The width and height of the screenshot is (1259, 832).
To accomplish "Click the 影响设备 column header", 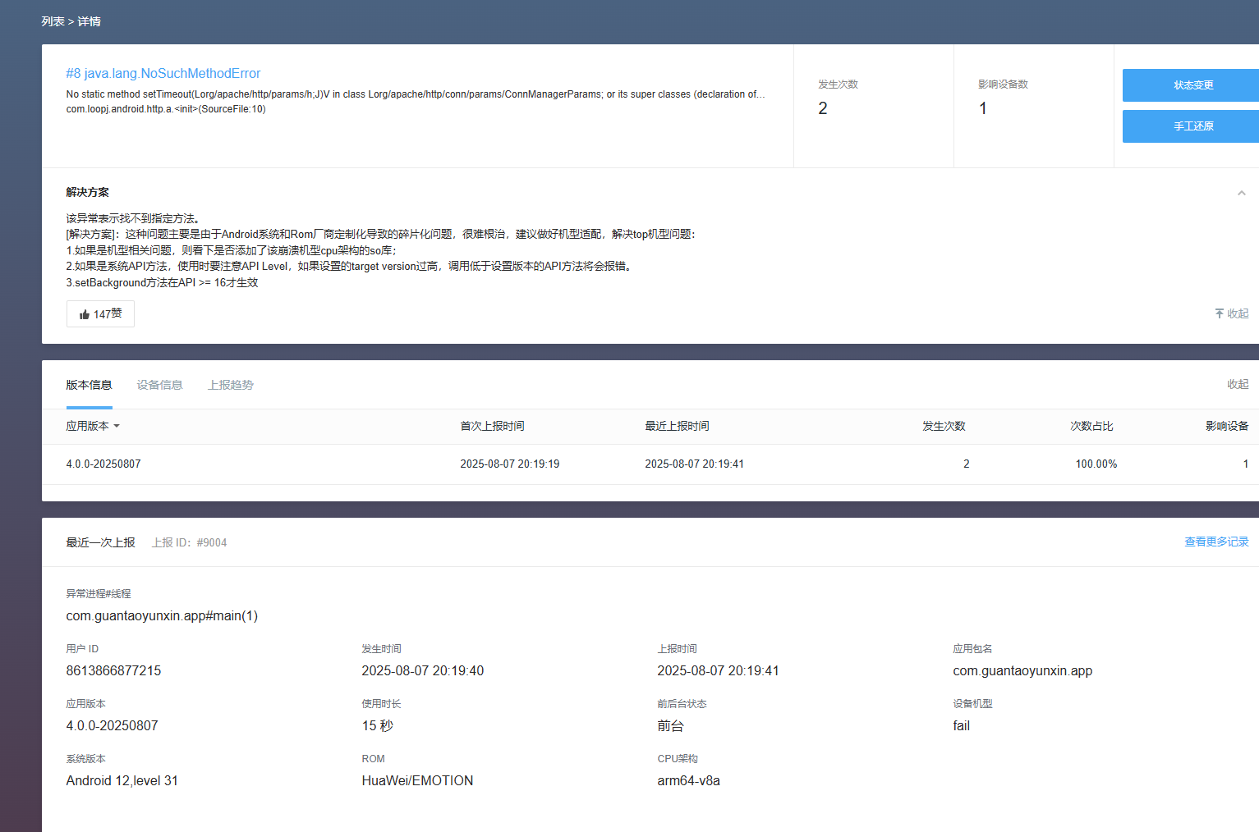I will [1227, 426].
